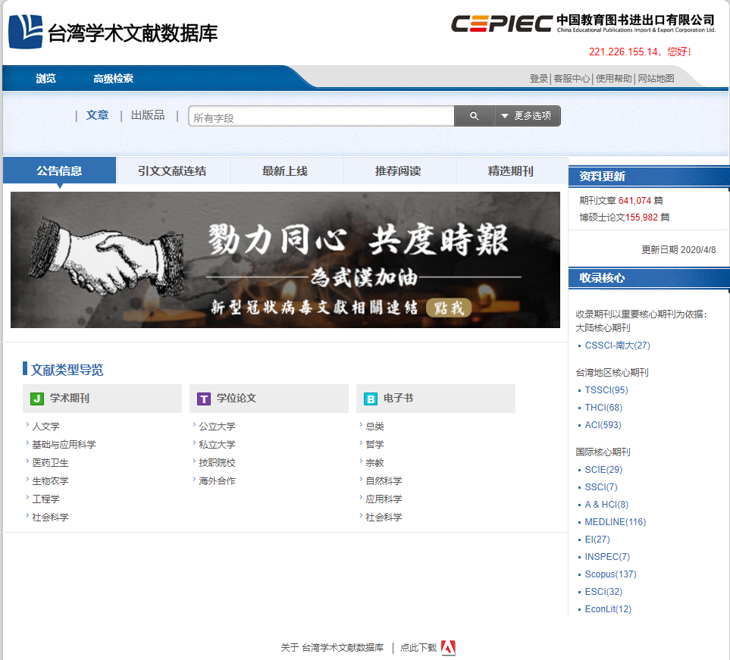Switch to the 公告信息 tab
Image resolution: width=730 pixels, height=660 pixels.
tap(59, 170)
